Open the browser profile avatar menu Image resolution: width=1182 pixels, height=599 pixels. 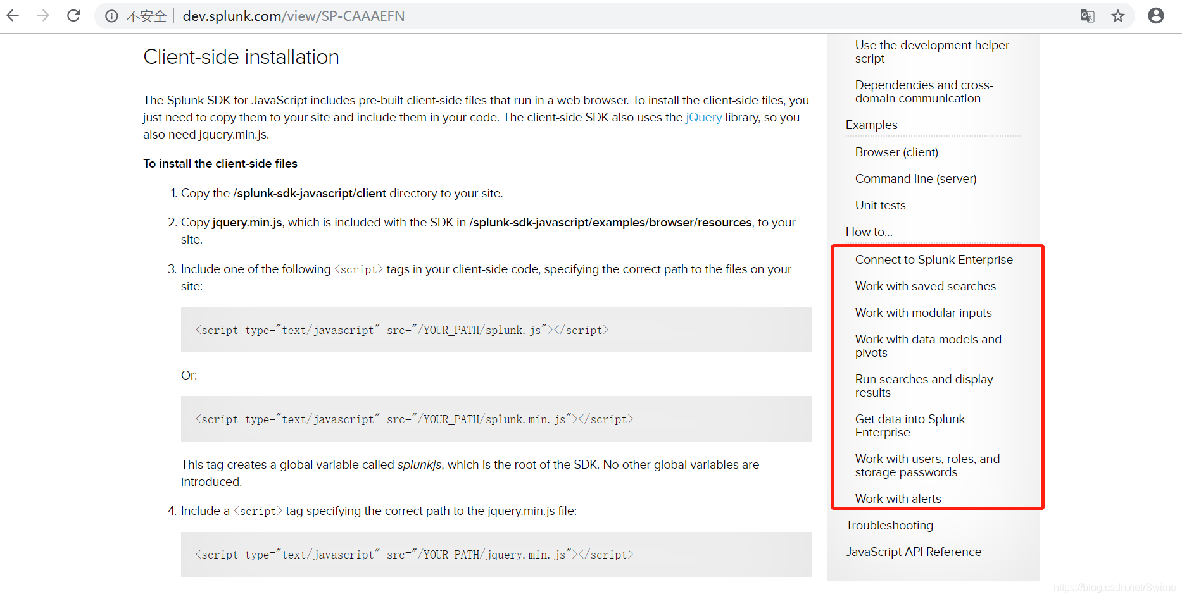tap(1156, 15)
